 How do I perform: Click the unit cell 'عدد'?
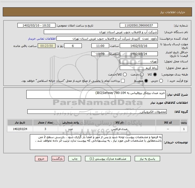70,129
